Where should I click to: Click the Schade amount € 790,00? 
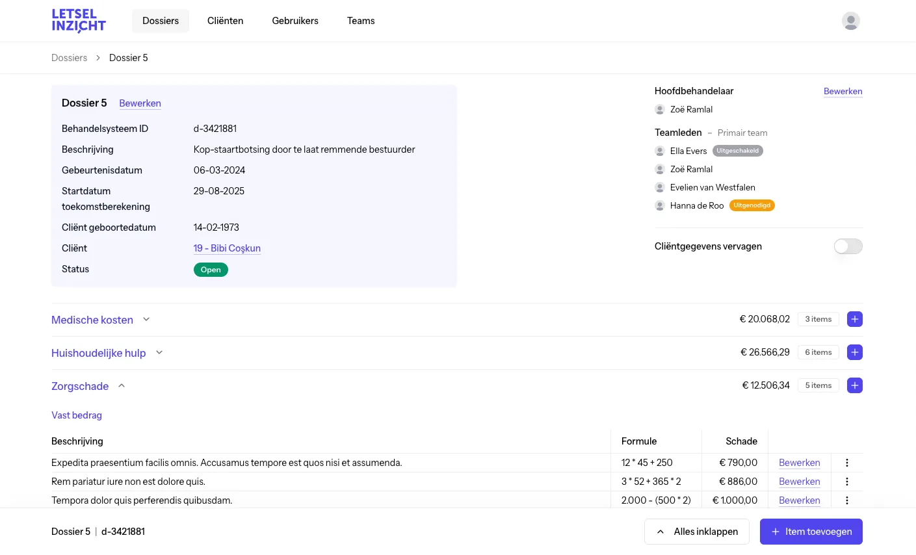point(738,463)
